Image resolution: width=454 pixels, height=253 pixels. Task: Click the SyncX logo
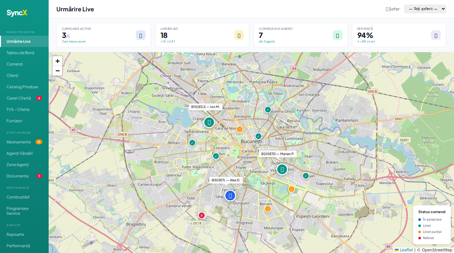click(17, 13)
